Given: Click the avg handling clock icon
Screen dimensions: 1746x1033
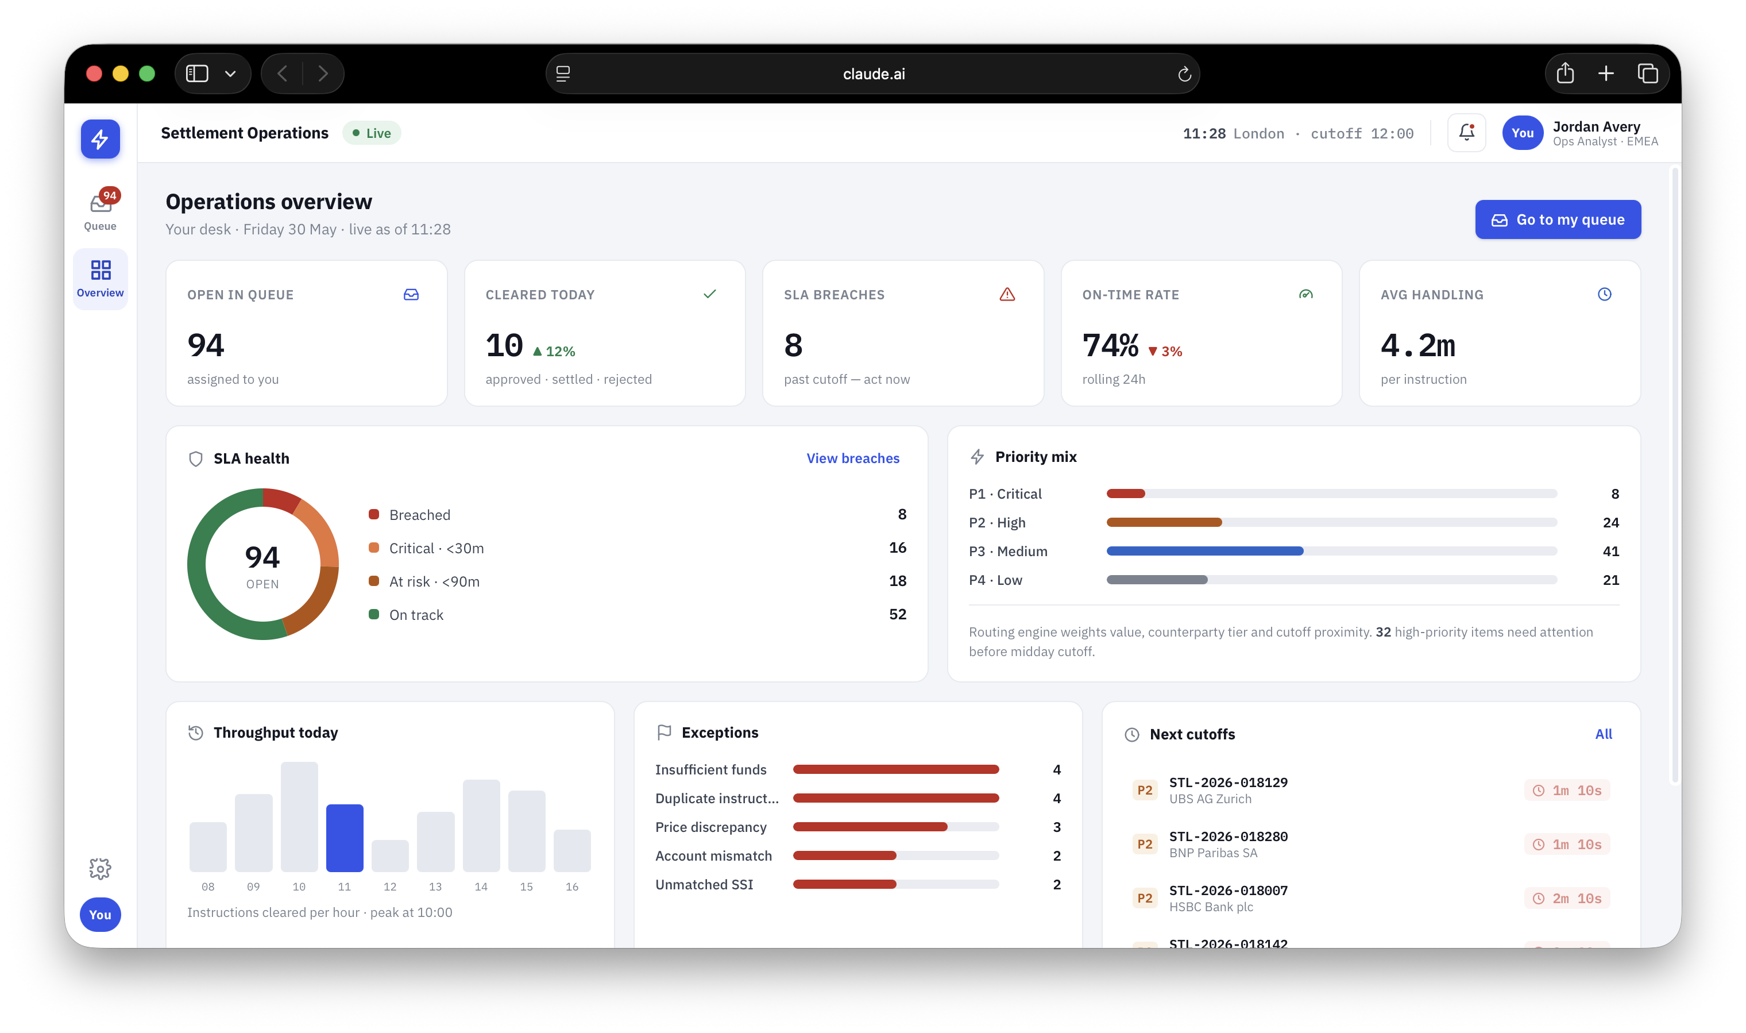Looking at the screenshot, I should (1604, 295).
